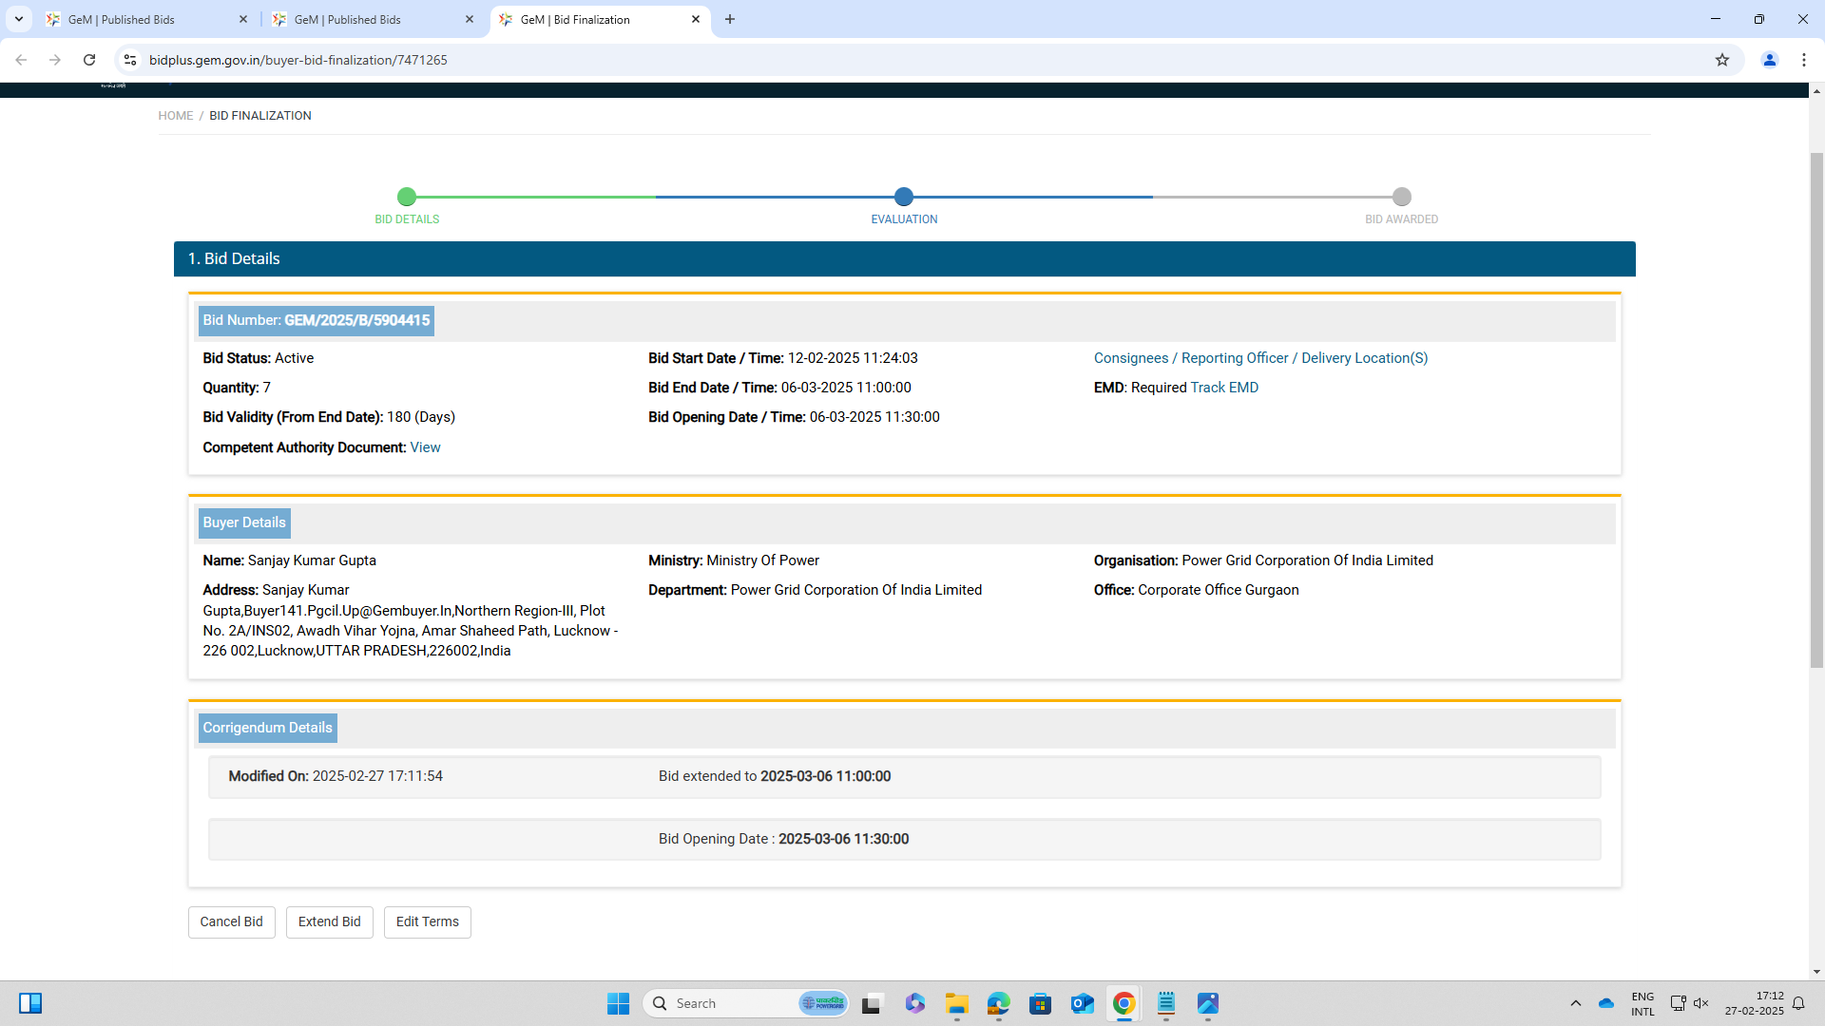This screenshot has width=1825, height=1026.
Task: Open the Chrome profile icon
Action: point(1770,60)
